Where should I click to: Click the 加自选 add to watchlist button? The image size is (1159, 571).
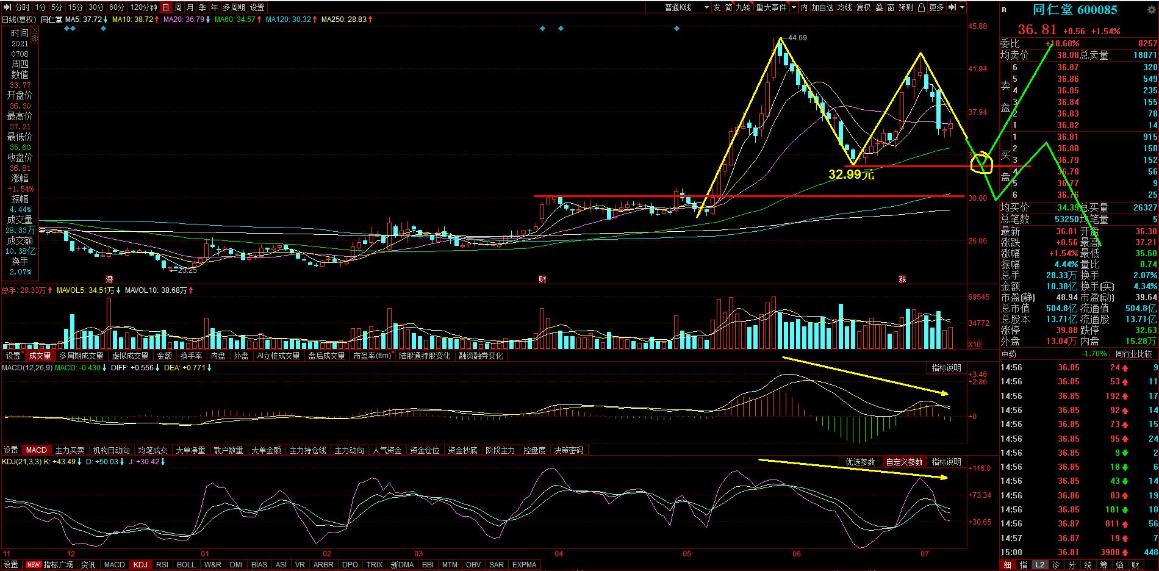[x=822, y=7]
